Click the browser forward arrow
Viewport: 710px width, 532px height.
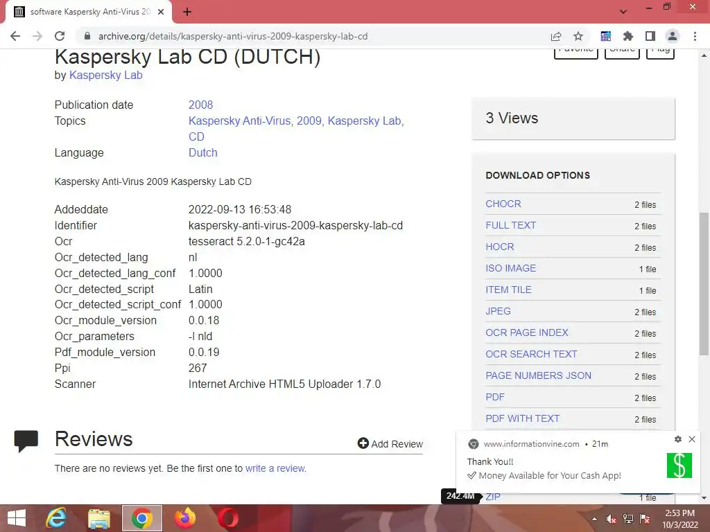37,36
